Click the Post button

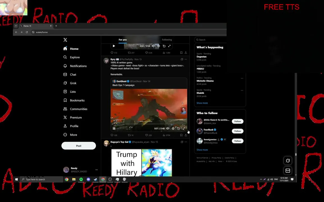point(79,146)
